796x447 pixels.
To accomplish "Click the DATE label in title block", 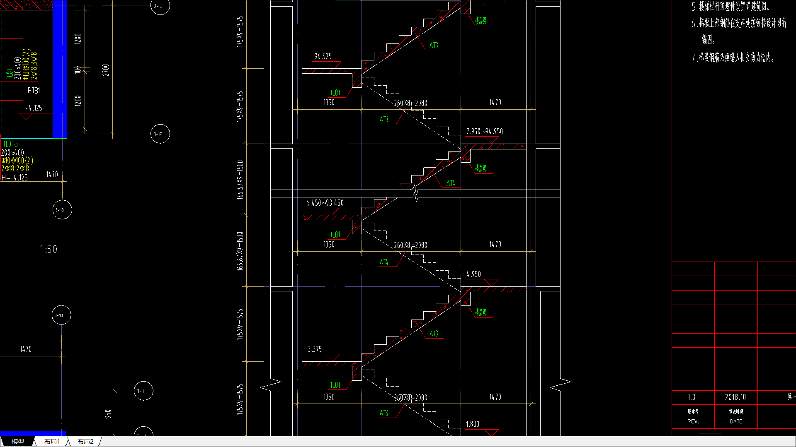I will 736,421.
